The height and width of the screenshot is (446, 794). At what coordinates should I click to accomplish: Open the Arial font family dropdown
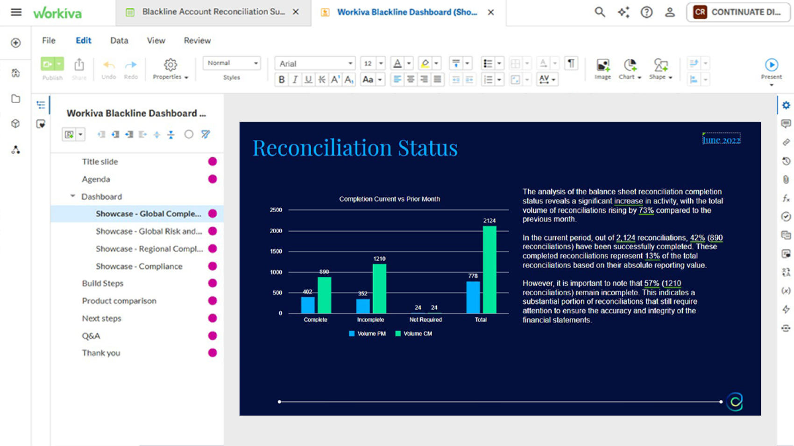click(315, 63)
